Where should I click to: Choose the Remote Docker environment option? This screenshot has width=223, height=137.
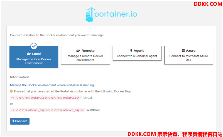tap(85, 55)
